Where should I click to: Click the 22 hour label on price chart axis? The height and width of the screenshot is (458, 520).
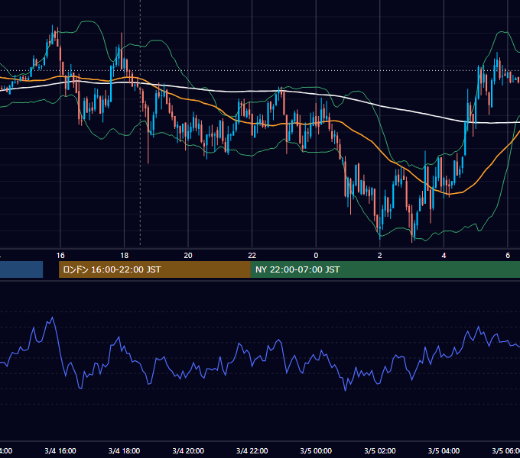(x=252, y=256)
